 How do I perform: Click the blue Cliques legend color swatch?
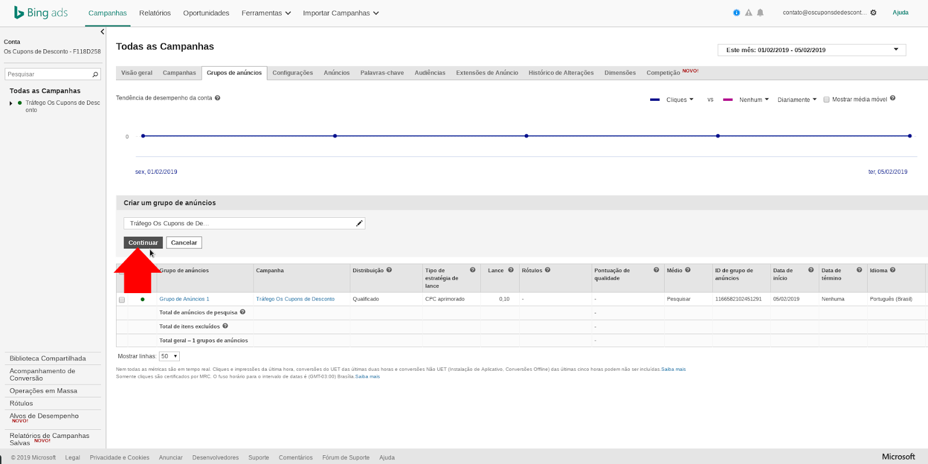655,100
